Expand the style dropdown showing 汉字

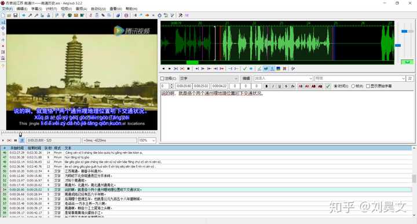coord(209,78)
